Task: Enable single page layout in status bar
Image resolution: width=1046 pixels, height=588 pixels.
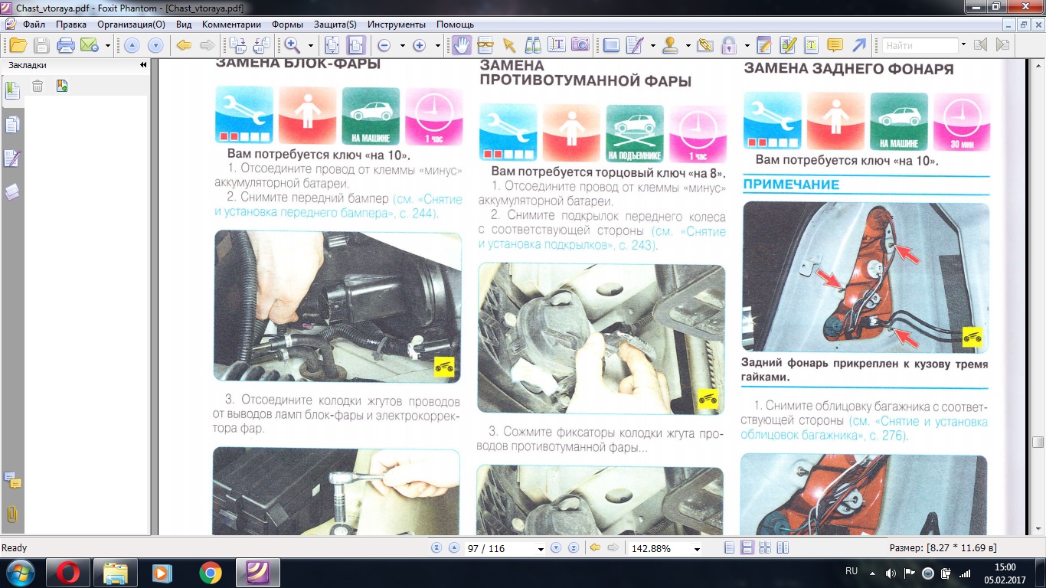Action: click(729, 548)
